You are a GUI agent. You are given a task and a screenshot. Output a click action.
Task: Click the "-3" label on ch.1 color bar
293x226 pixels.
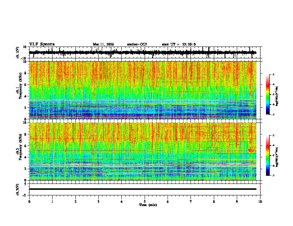pyautogui.click(x=273, y=74)
